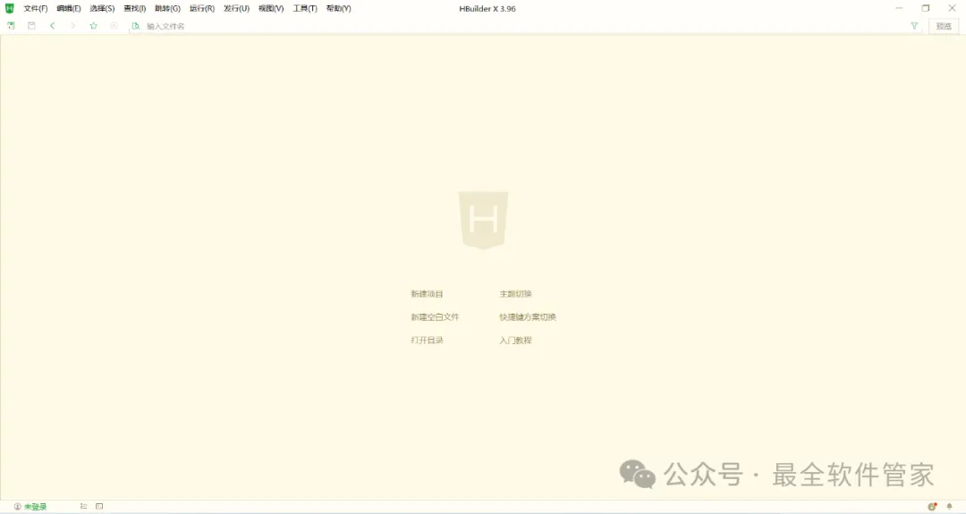Click the filter funnel icon
The height and width of the screenshot is (514, 966).
914,26
